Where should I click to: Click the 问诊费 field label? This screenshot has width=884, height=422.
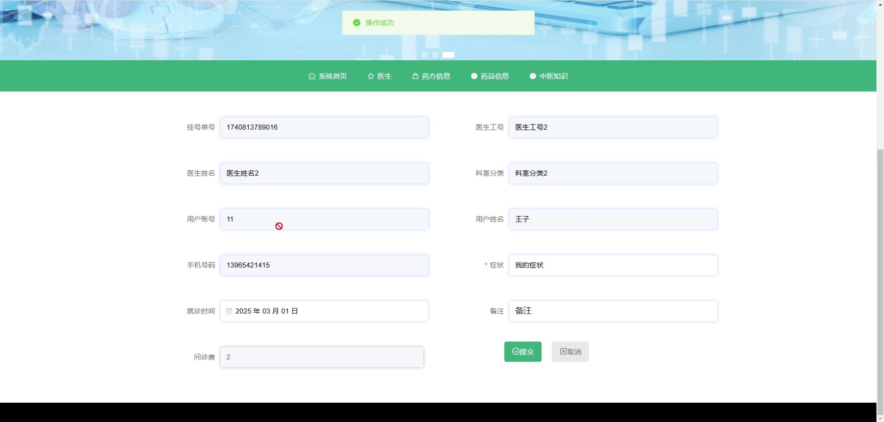[204, 357]
